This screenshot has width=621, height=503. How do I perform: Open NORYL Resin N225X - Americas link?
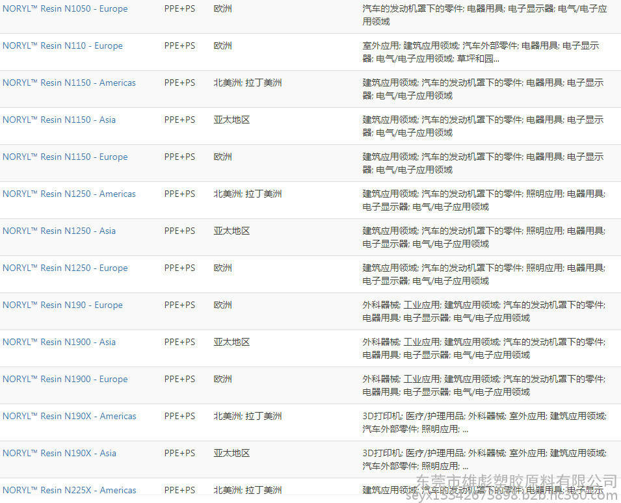[70, 491]
